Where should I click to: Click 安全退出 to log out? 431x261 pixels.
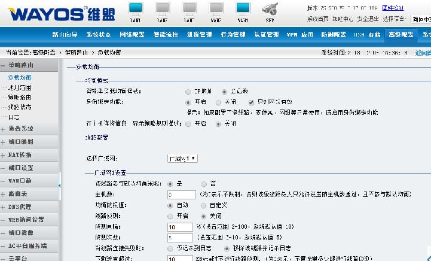[x=368, y=19]
